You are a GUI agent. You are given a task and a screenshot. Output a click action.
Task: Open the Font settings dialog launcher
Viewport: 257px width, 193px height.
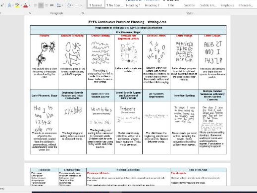(x=30, y=13)
